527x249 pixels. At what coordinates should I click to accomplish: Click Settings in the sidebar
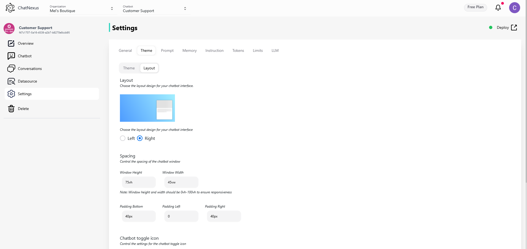[52, 94]
